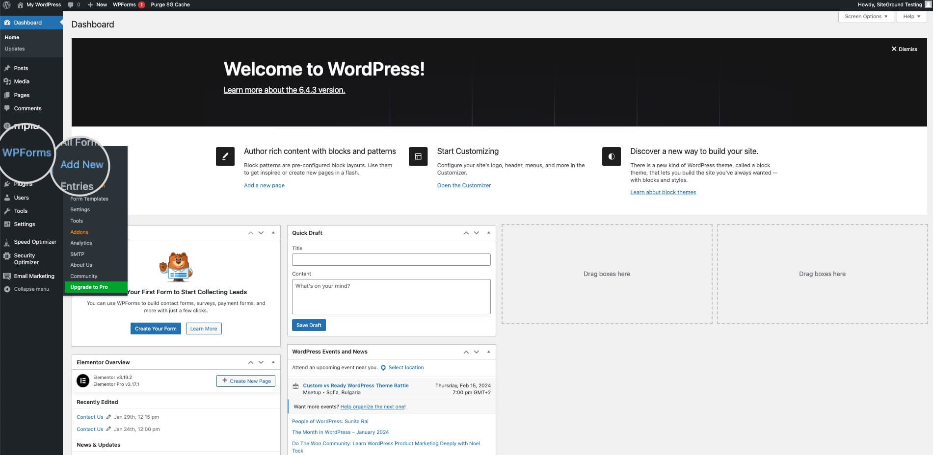
Task: Click the Posts pin icon in sidebar
Action: pos(7,68)
